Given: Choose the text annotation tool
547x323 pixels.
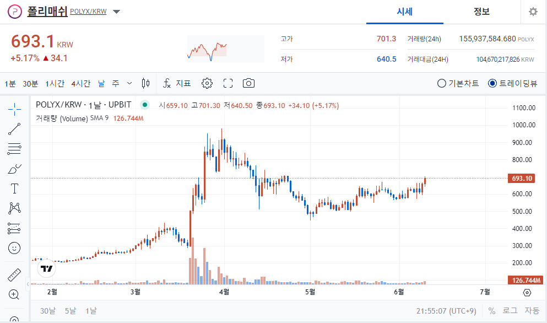Looking at the screenshot, I should [14, 189].
